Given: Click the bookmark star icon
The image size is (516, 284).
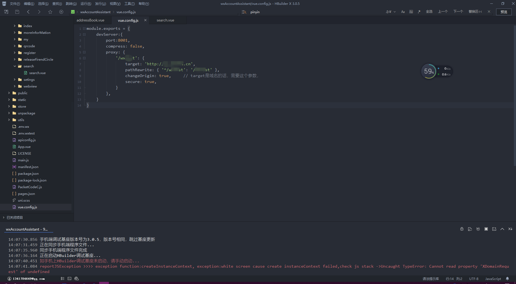Looking at the screenshot, I should click(50, 12).
